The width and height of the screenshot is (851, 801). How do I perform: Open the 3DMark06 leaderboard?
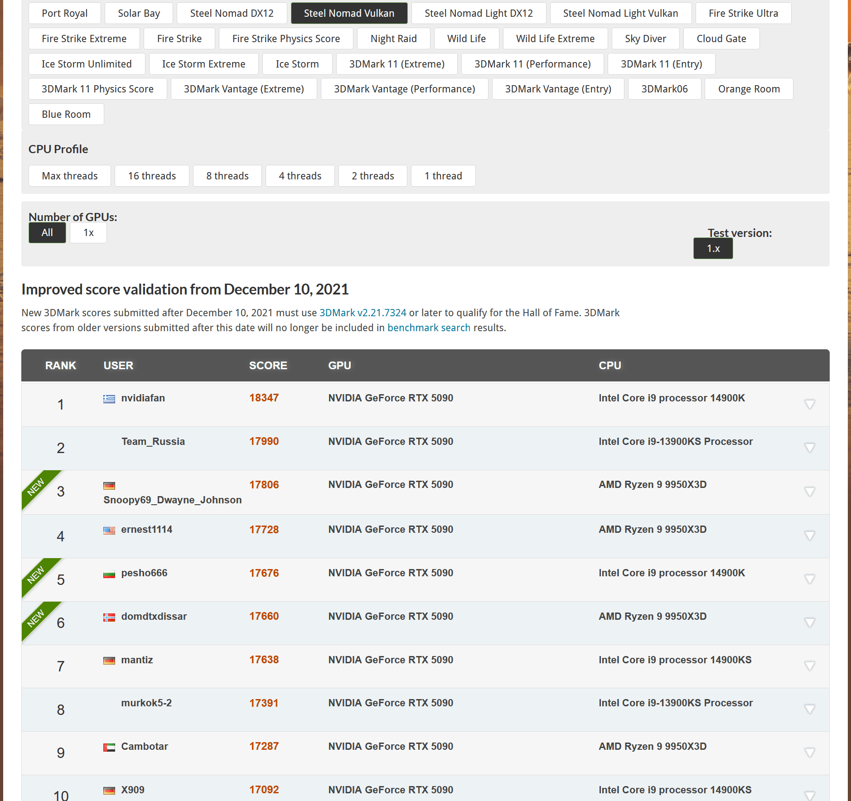[x=665, y=89]
